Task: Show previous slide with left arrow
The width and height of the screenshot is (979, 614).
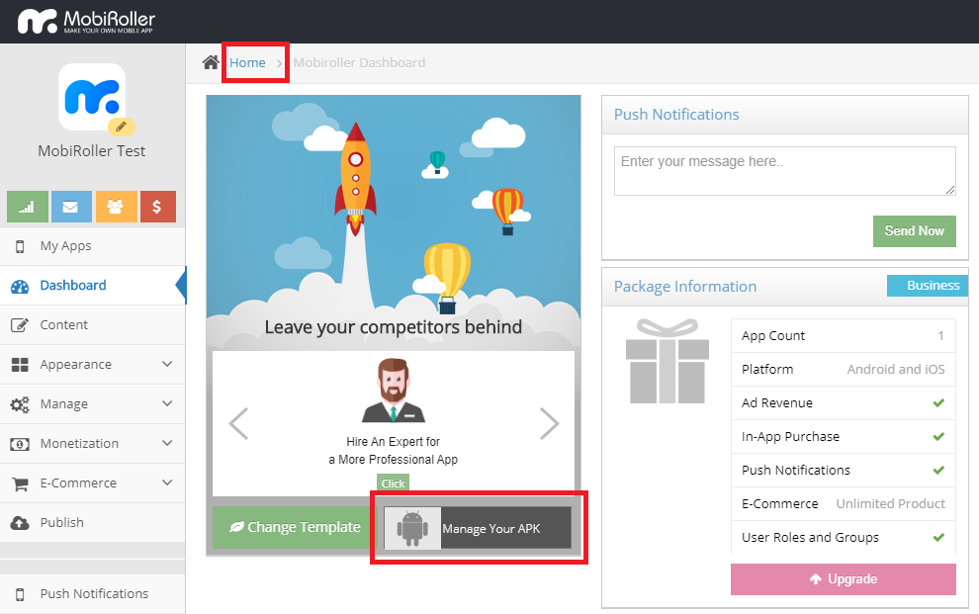Action: (x=238, y=424)
